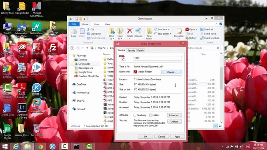Launch VideoScribe desktop shortcut
The image size is (267, 150).
point(37,69)
